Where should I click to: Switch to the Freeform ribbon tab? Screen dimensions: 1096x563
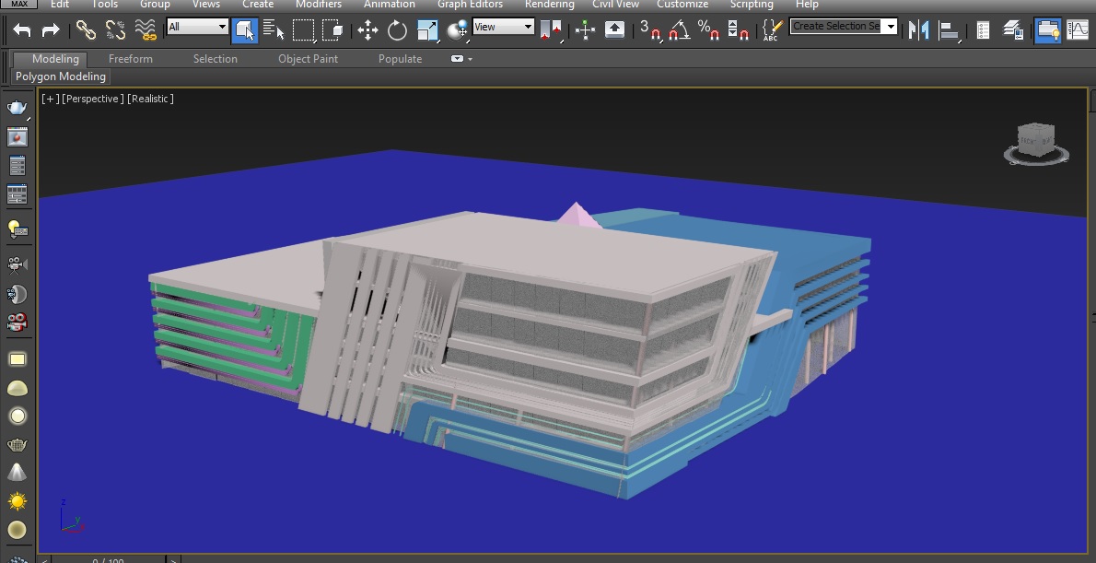point(131,59)
